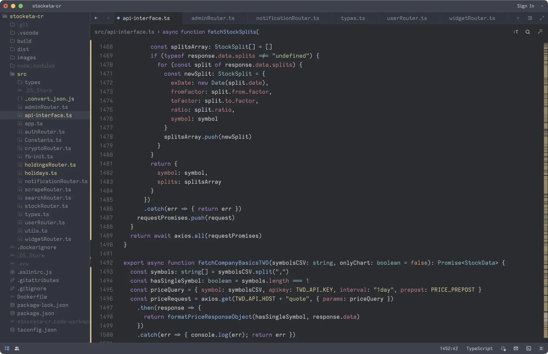Image resolution: width=548 pixels, height=354 pixels.
Task: Open the assistant panel icon in status bar
Action: tap(541, 349)
